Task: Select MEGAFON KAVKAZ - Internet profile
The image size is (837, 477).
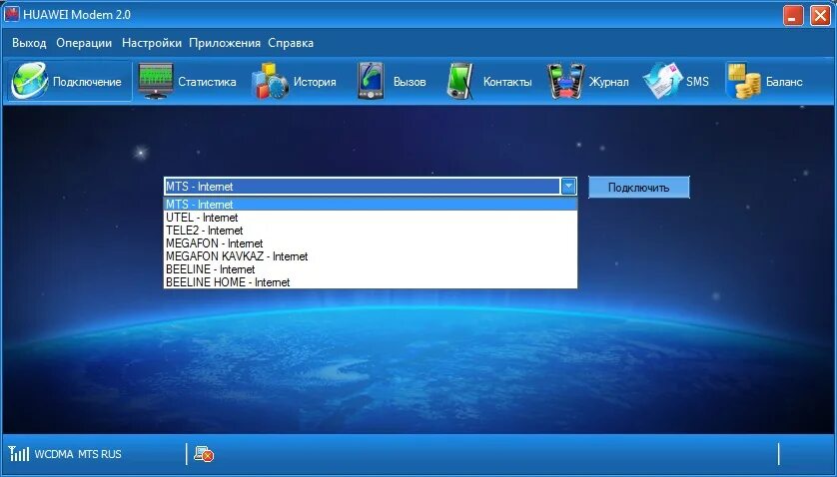Action: [371, 256]
